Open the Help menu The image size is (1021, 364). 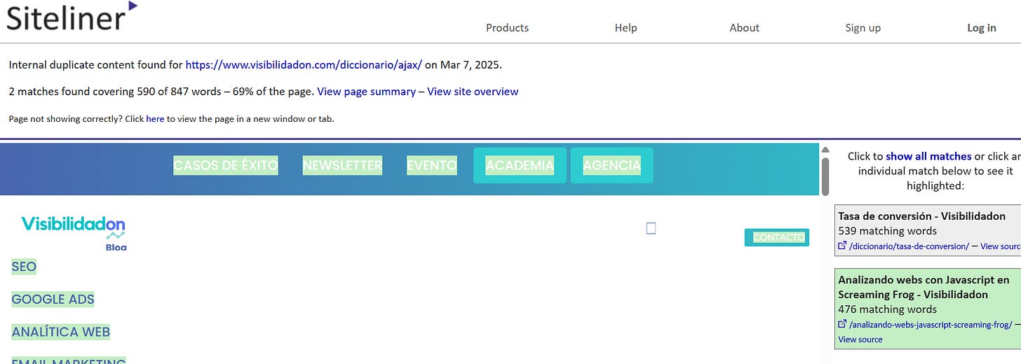point(626,28)
